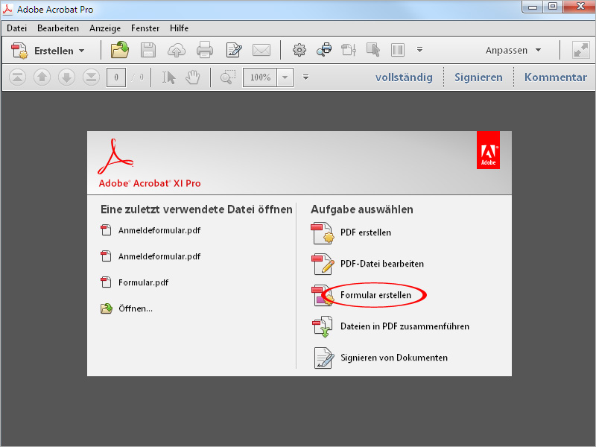
Task: Select the Hand tool
Action: 192,77
